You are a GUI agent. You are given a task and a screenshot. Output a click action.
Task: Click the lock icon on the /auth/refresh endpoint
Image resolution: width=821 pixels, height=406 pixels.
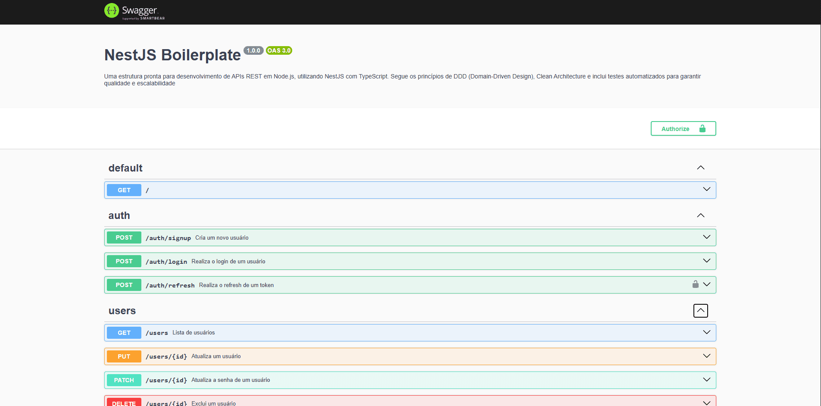[696, 284]
